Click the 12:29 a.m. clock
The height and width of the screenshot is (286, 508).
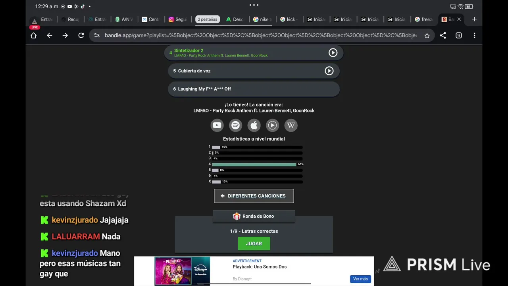pos(47,6)
